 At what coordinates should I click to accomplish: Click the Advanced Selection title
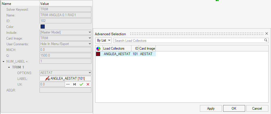[110, 34]
